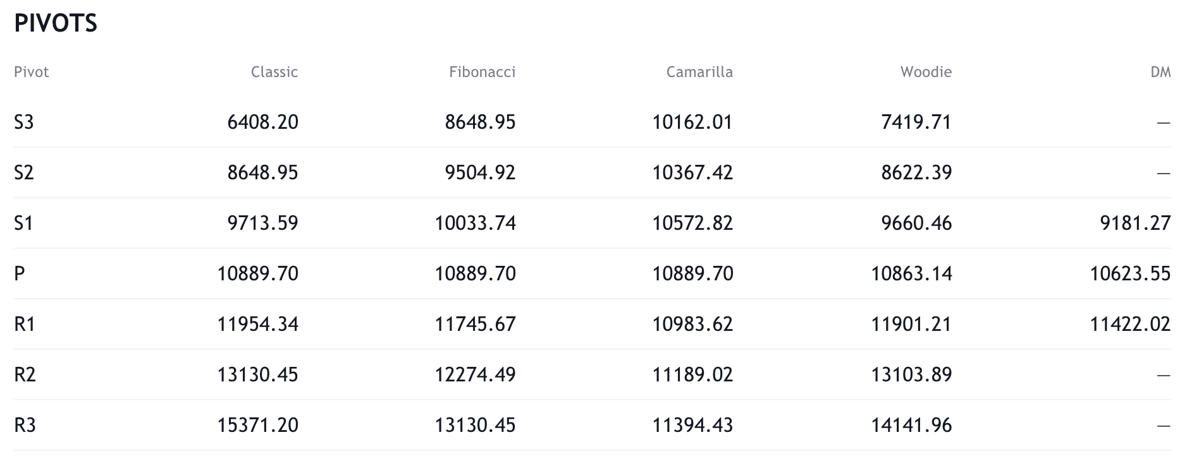This screenshot has width=1199, height=466.
Task: Click Camarilla S1 value 10572.82
Action: 692,223
